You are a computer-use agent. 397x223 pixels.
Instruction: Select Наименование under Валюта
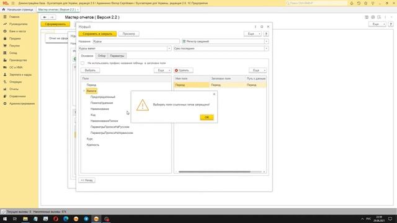100,109
